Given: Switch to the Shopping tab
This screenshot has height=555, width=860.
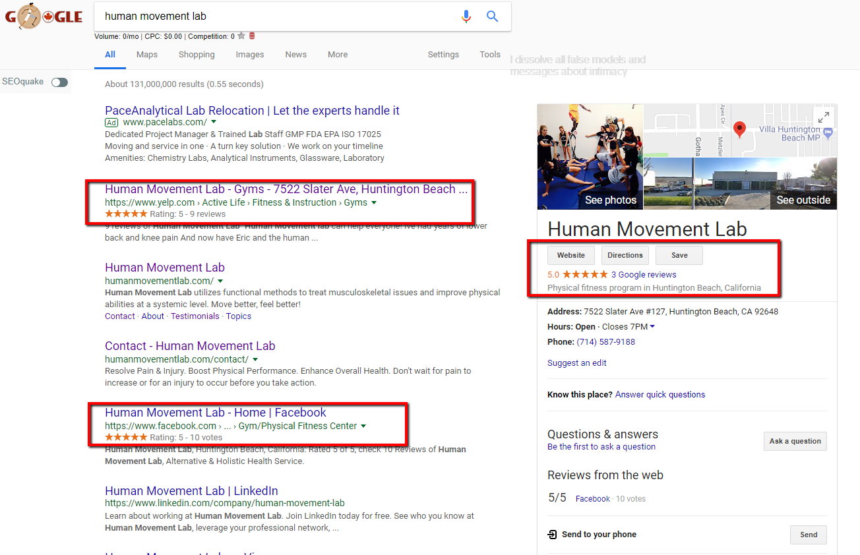Looking at the screenshot, I should click(197, 55).
